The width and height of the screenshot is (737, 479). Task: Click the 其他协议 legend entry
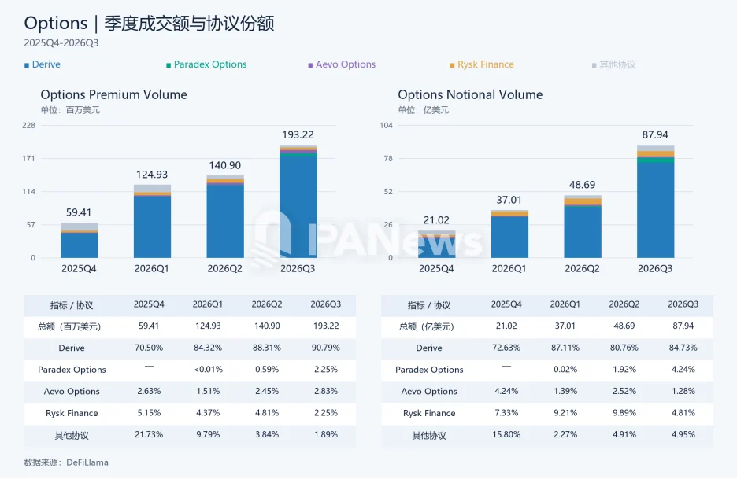click(x=614, y=64)
